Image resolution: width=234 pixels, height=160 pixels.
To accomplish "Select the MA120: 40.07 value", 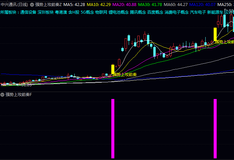I will tap(202, 5).
